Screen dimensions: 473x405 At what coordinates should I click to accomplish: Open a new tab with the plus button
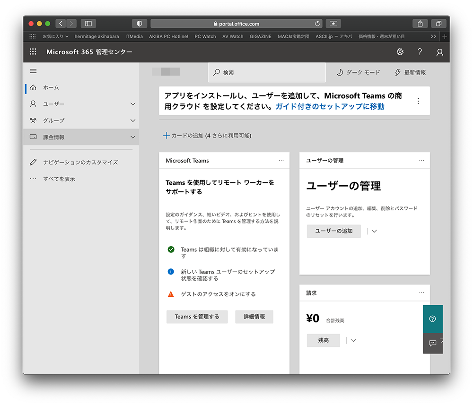click(x=444, y=36)
